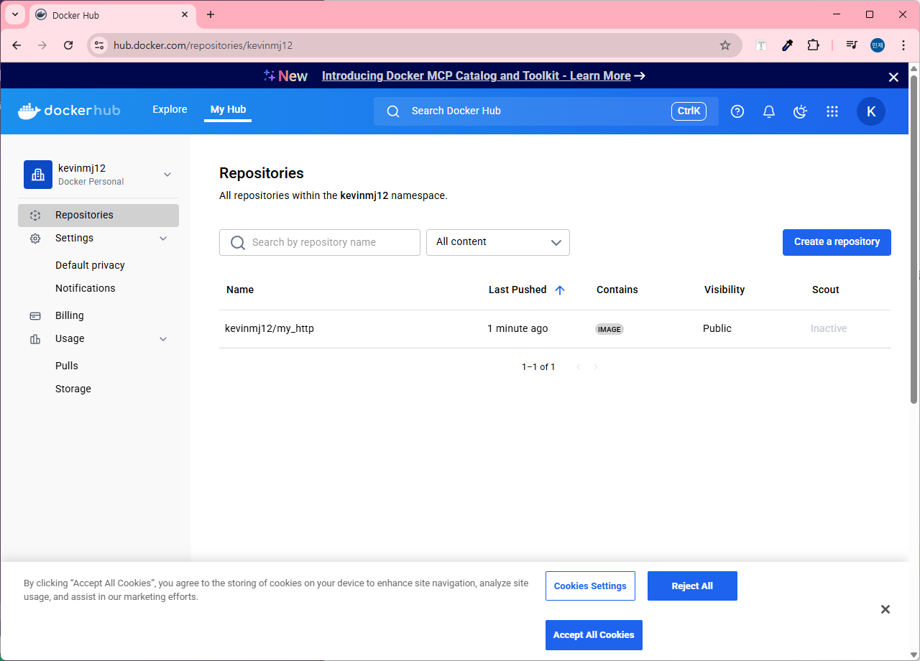
Task: Click the Public visibility cell
Action: [x=717, y=329]
